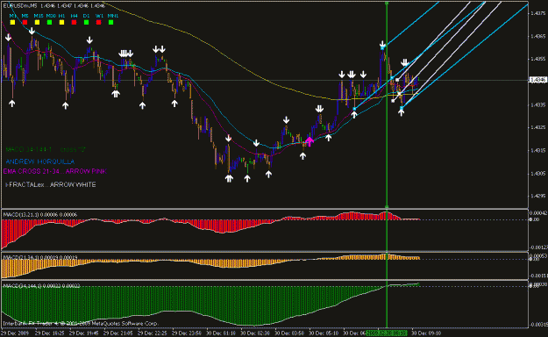Select the green MACD 34-144-1 cross label
This screenshot has width=548, height=337.
click(x=46, y=149)
